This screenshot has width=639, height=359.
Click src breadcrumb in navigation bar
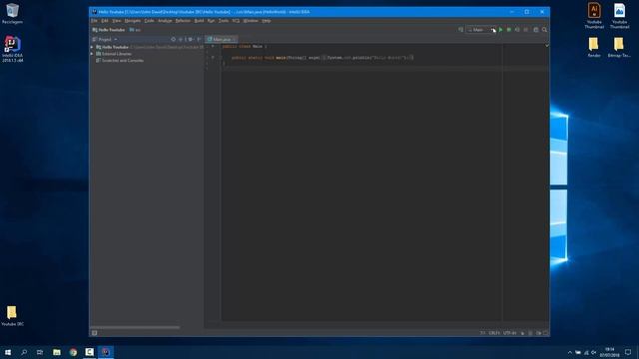point(135,30)
